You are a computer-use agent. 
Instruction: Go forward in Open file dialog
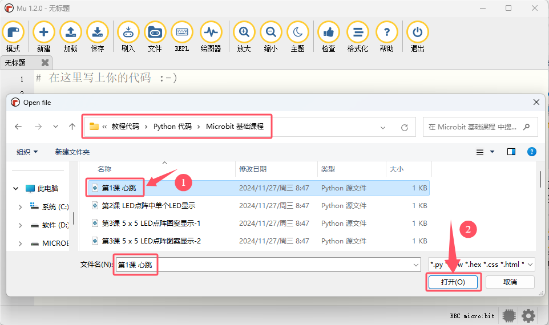point(38,127)
